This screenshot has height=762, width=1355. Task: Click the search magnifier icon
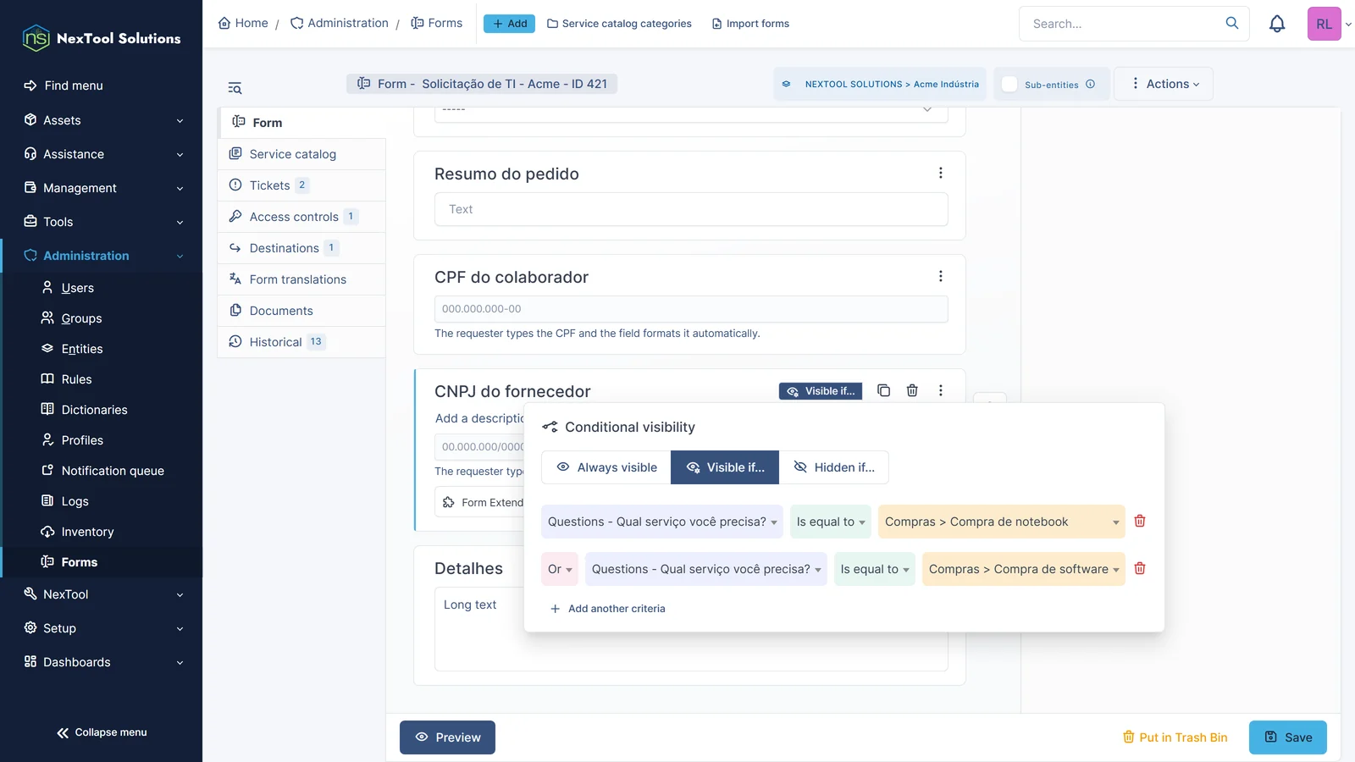[x=1232, y=23]
